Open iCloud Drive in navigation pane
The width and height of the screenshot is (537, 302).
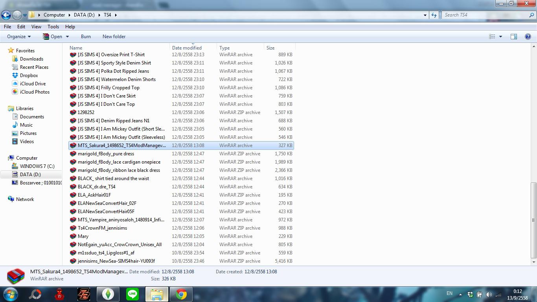33,84
